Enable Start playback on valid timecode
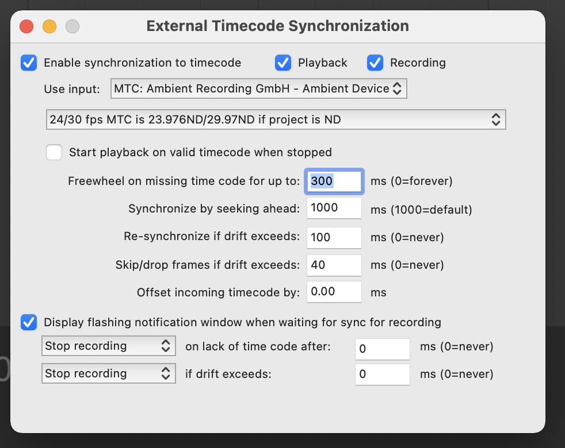 pyautogui.click(x=55, y=152)
